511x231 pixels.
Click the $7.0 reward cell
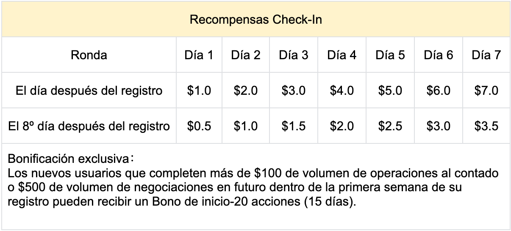pos(486,91)
